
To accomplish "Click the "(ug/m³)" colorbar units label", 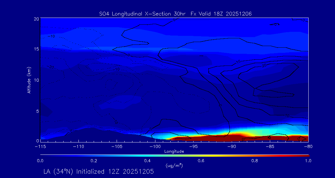I will (174, 165).
